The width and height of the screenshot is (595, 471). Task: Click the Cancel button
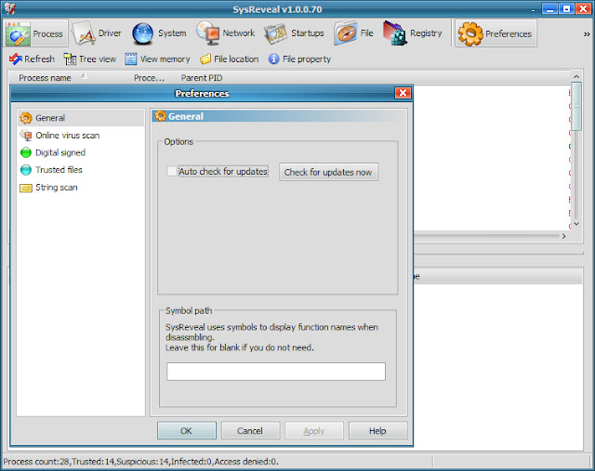[250, 431]
